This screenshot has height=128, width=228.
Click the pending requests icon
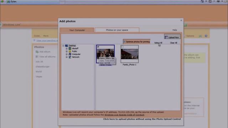34,41
